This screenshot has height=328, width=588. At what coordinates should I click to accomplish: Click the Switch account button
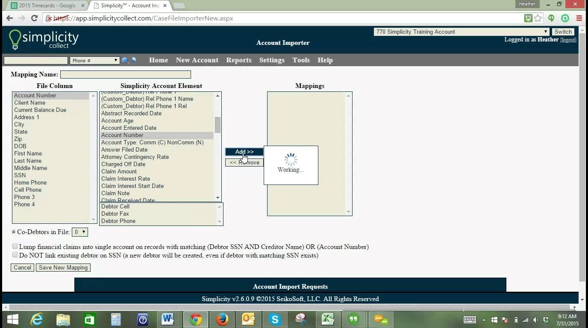click(563, 32)
